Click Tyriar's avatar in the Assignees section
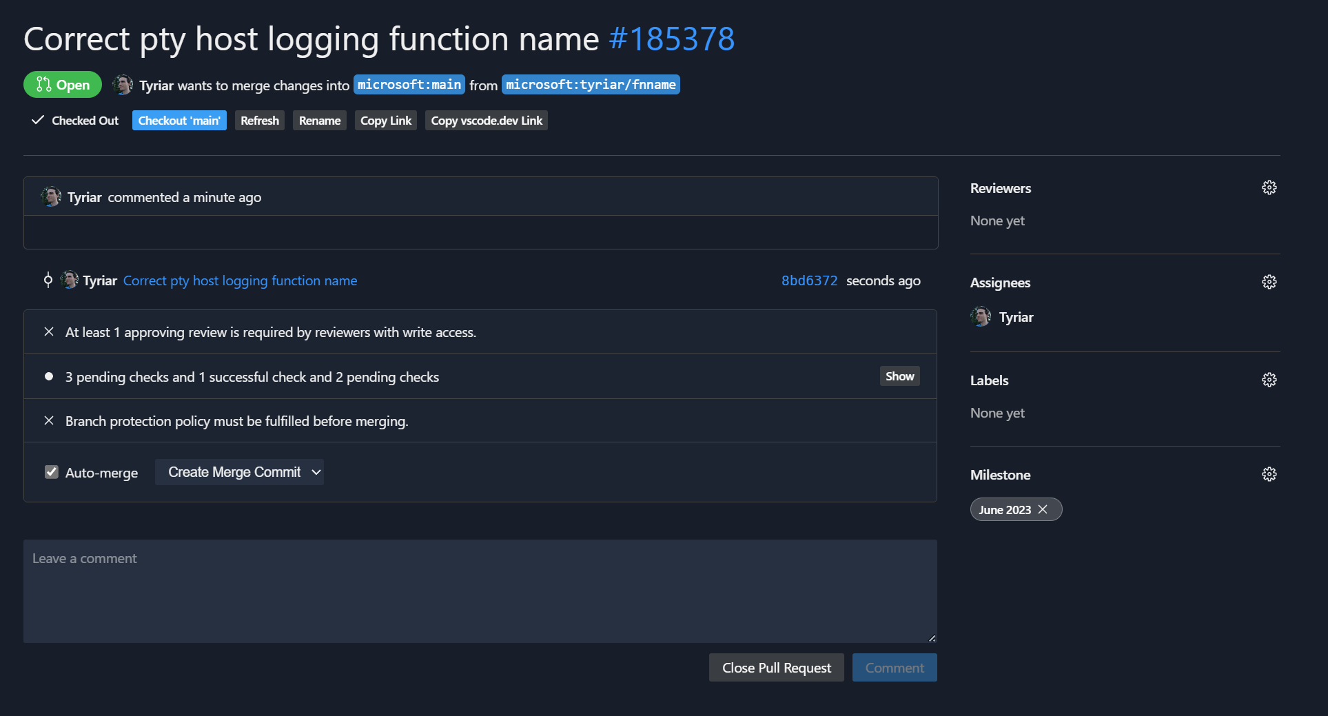Image resolution: width=1328 pixels, height=716 pixels. (x=981, y=316)
